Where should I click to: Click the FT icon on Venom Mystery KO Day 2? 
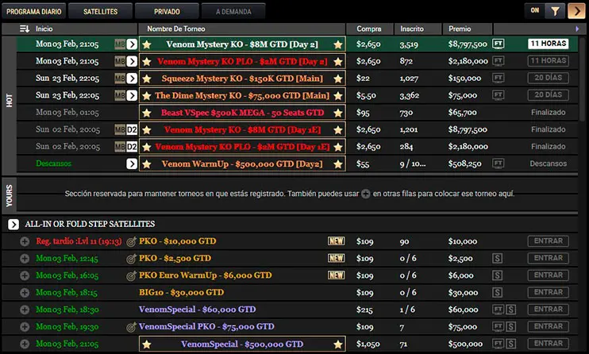click(499, 44)
